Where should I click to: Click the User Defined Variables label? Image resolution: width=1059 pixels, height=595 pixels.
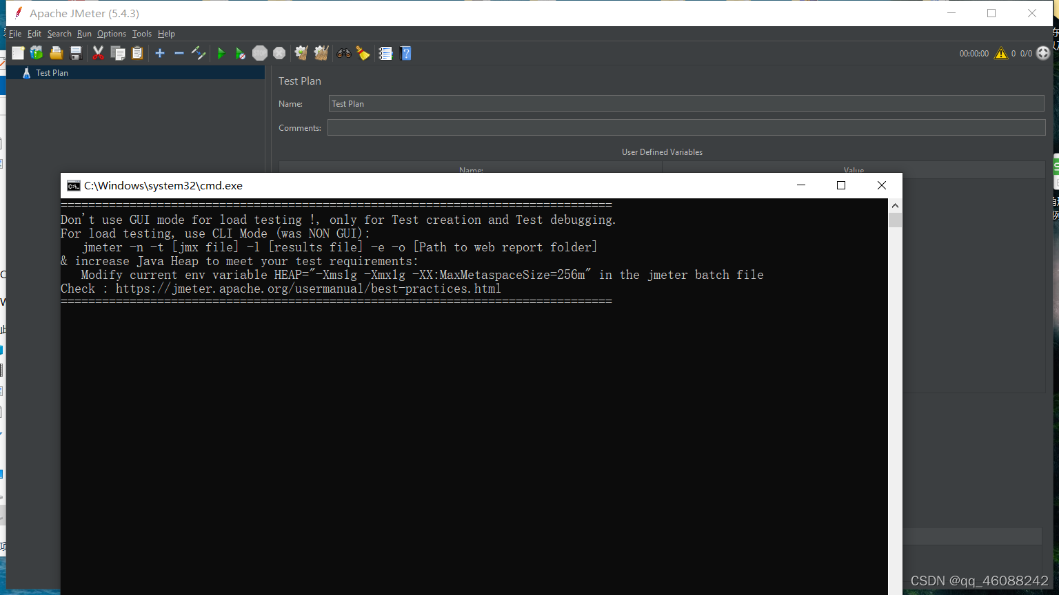662,152
